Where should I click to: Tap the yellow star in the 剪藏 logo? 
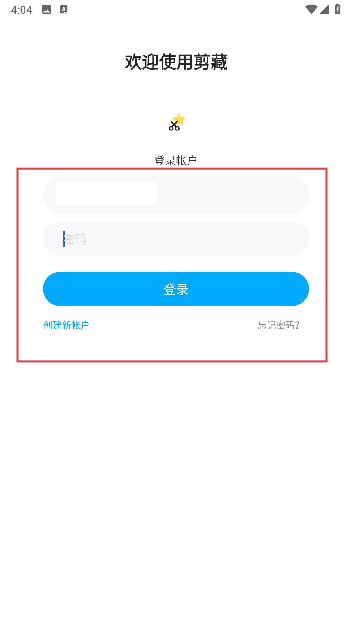tap(179, 119)
